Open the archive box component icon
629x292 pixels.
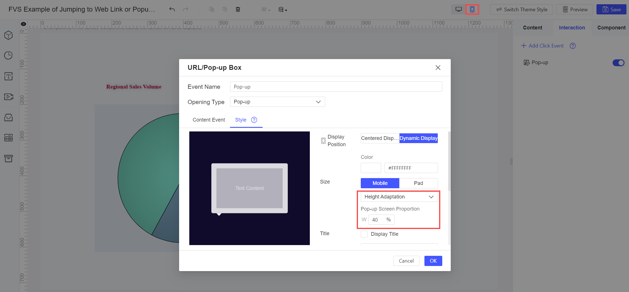click(x=8, y=158)
